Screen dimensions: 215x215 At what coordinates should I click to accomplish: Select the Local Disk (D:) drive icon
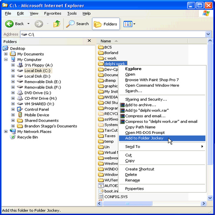point(20,76)
